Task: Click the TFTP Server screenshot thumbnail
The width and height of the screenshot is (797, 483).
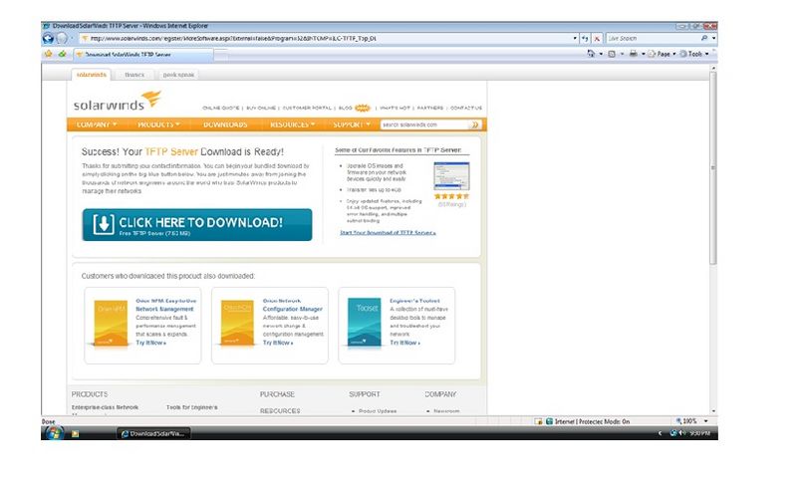Action: pyautogui.click(x=452, y=175)
